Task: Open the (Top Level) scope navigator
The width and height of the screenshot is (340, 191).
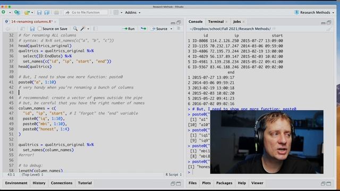Action: pyautogui.click(x=32, y=175)
